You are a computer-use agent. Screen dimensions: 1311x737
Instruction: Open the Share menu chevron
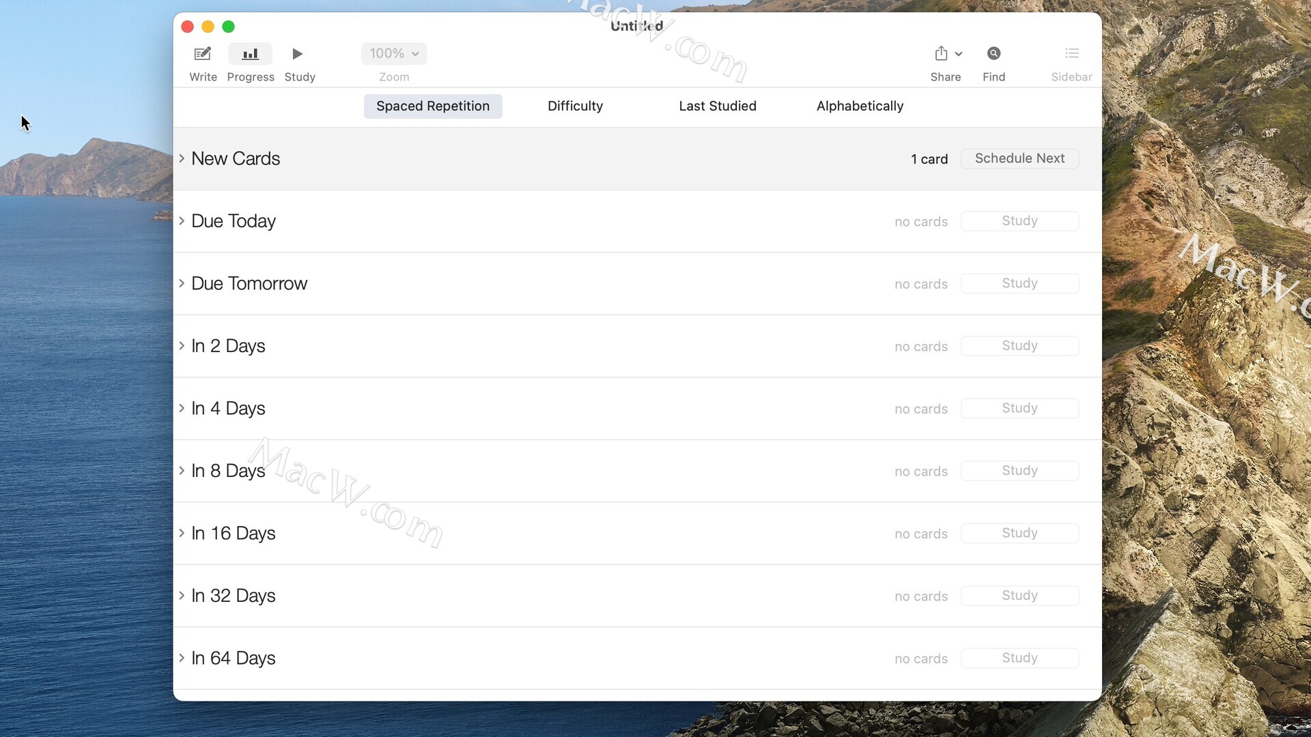(x=959, y=54)
